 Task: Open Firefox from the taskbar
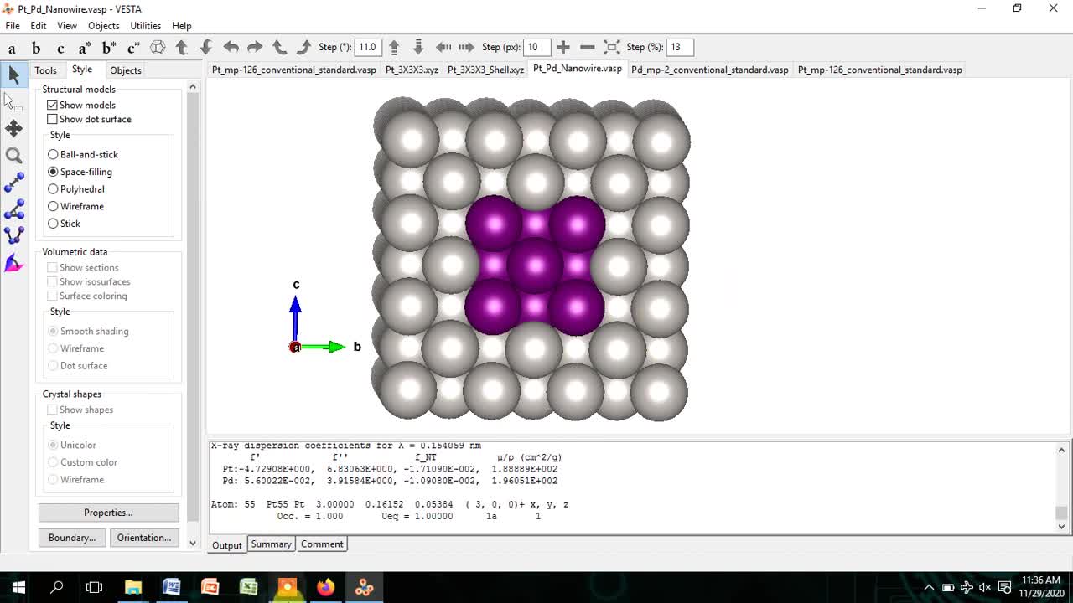pos(325,587)
